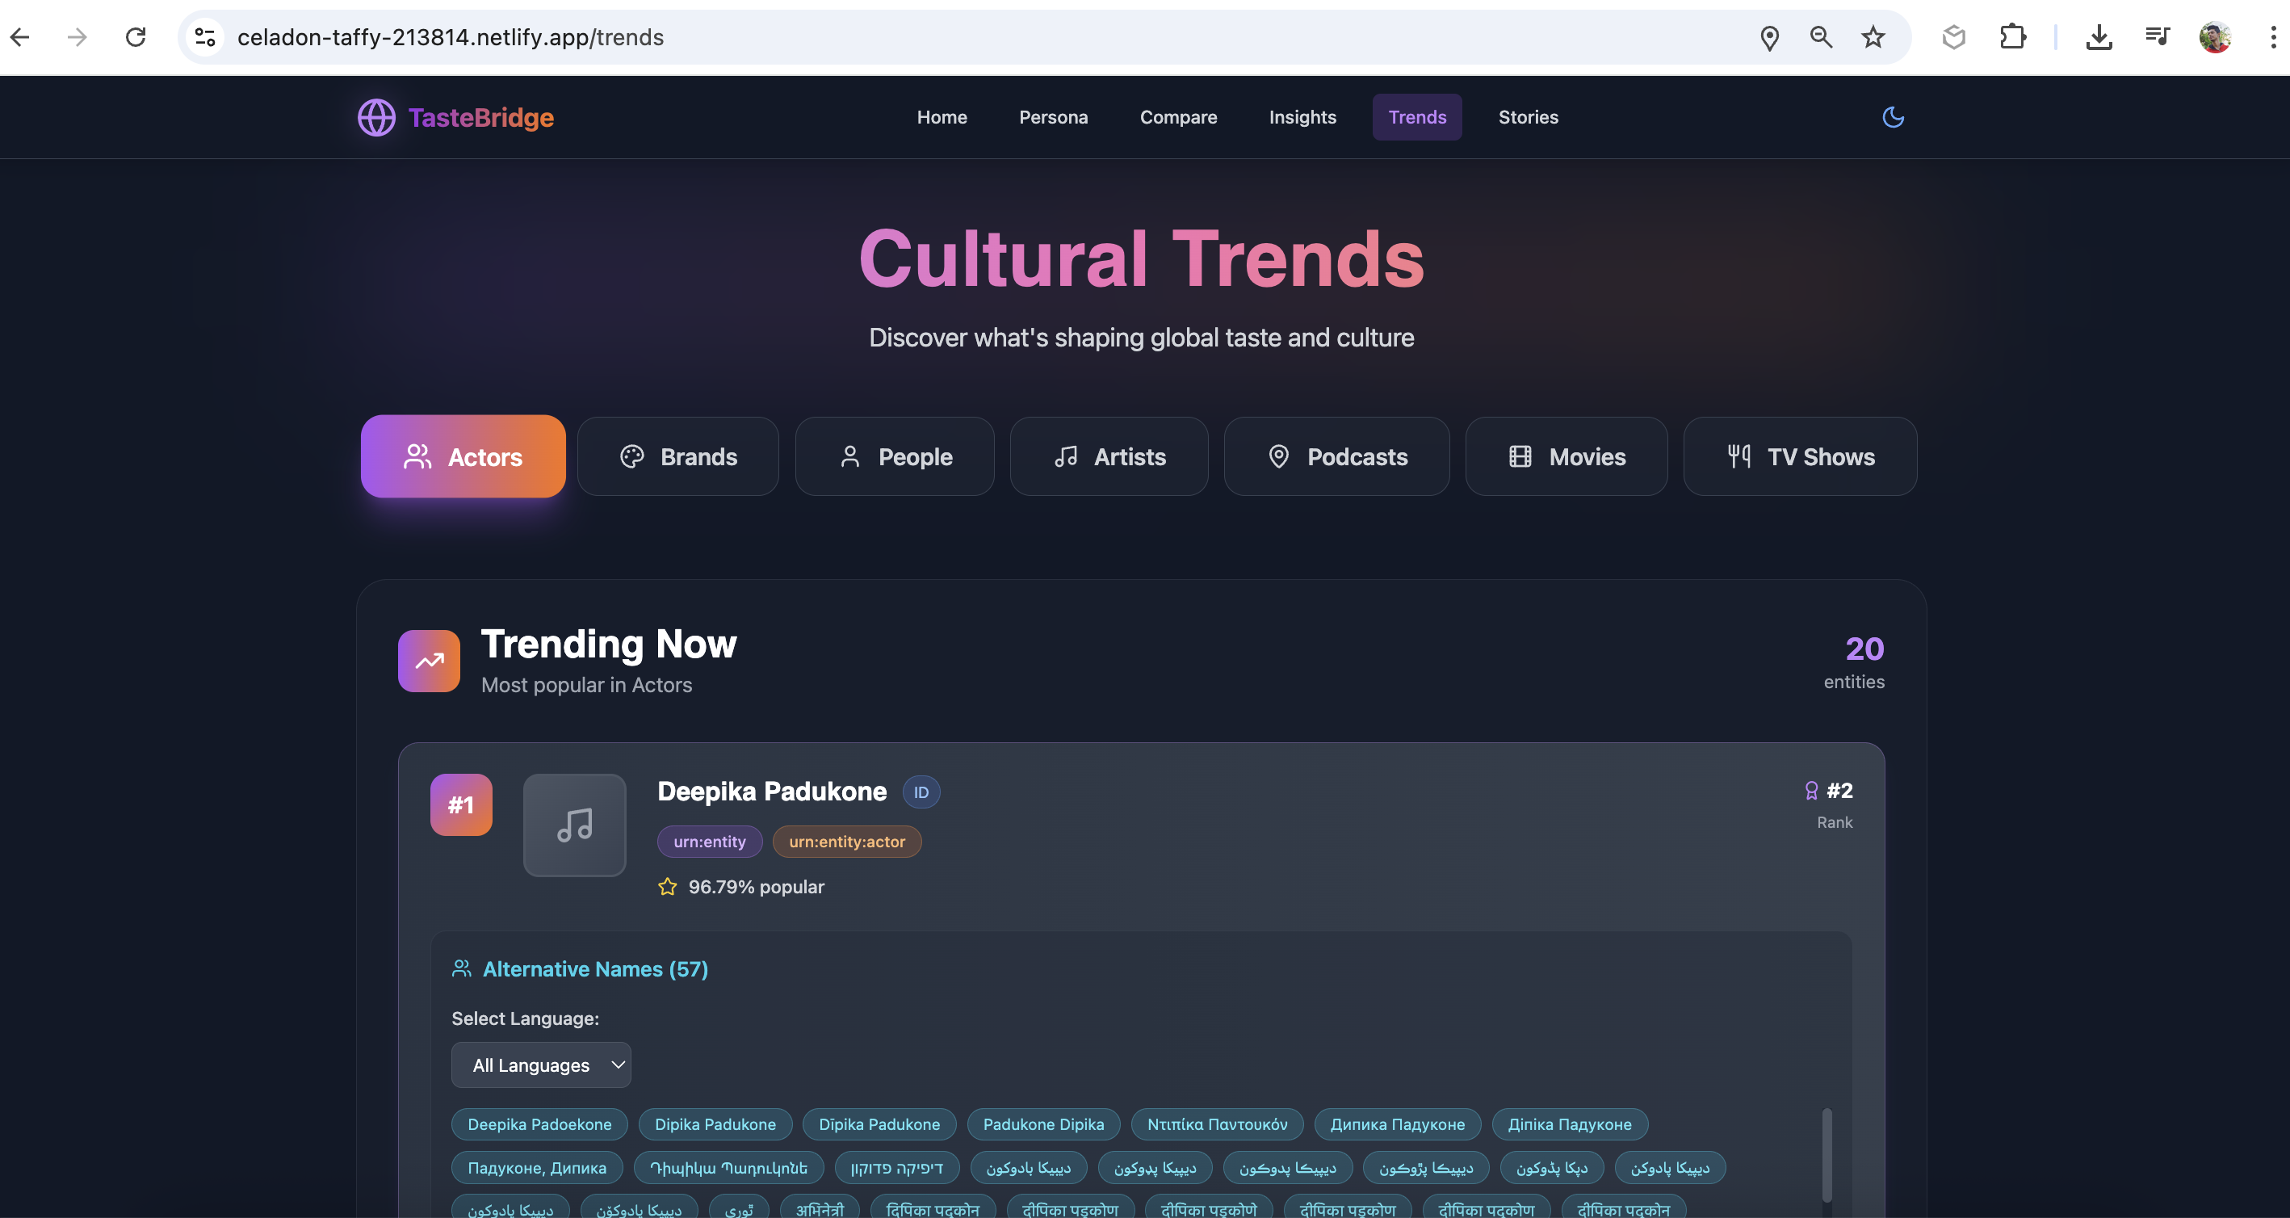The height and width of the screenshot is (1218, 2290).
Task: Click the TasteBridge globe logo icon
Action: click(376, 117)
